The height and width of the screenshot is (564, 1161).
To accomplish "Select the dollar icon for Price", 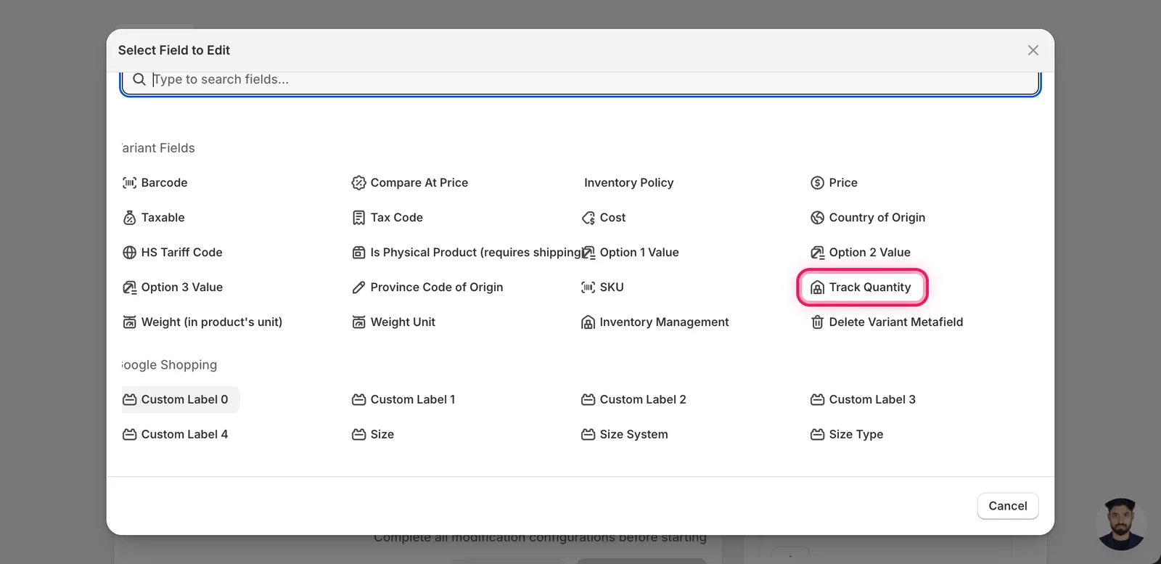I will tap(817, 183).
